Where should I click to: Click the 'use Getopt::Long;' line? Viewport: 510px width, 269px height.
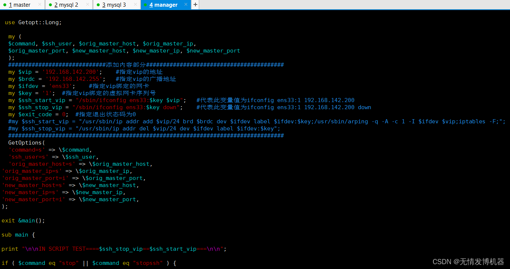33,22
